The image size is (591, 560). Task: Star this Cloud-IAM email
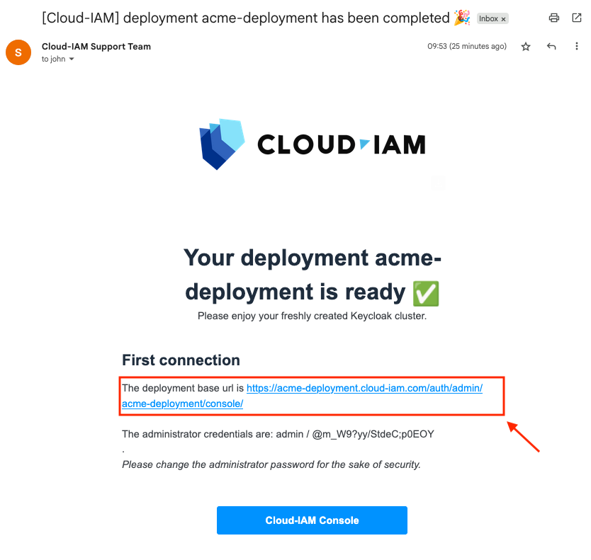(x=526, y=47)
